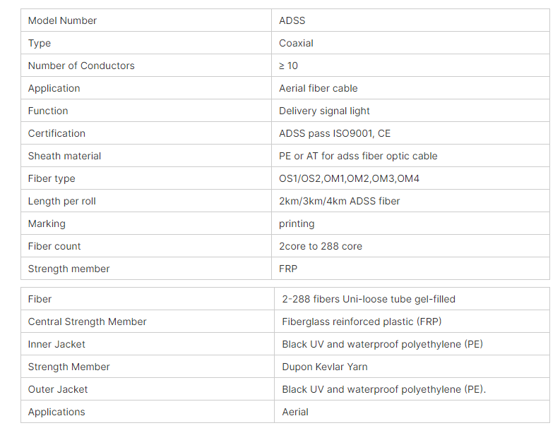Click the Aerial fiber cable value

318,88
